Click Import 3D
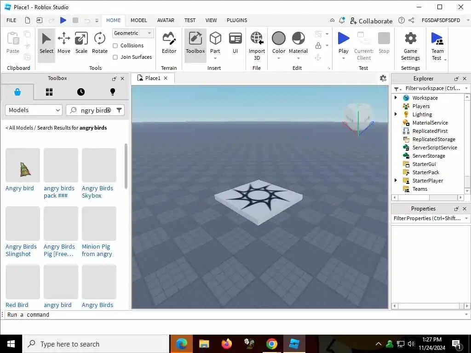The width and height of the screenshot is (471, 353). 257,46
